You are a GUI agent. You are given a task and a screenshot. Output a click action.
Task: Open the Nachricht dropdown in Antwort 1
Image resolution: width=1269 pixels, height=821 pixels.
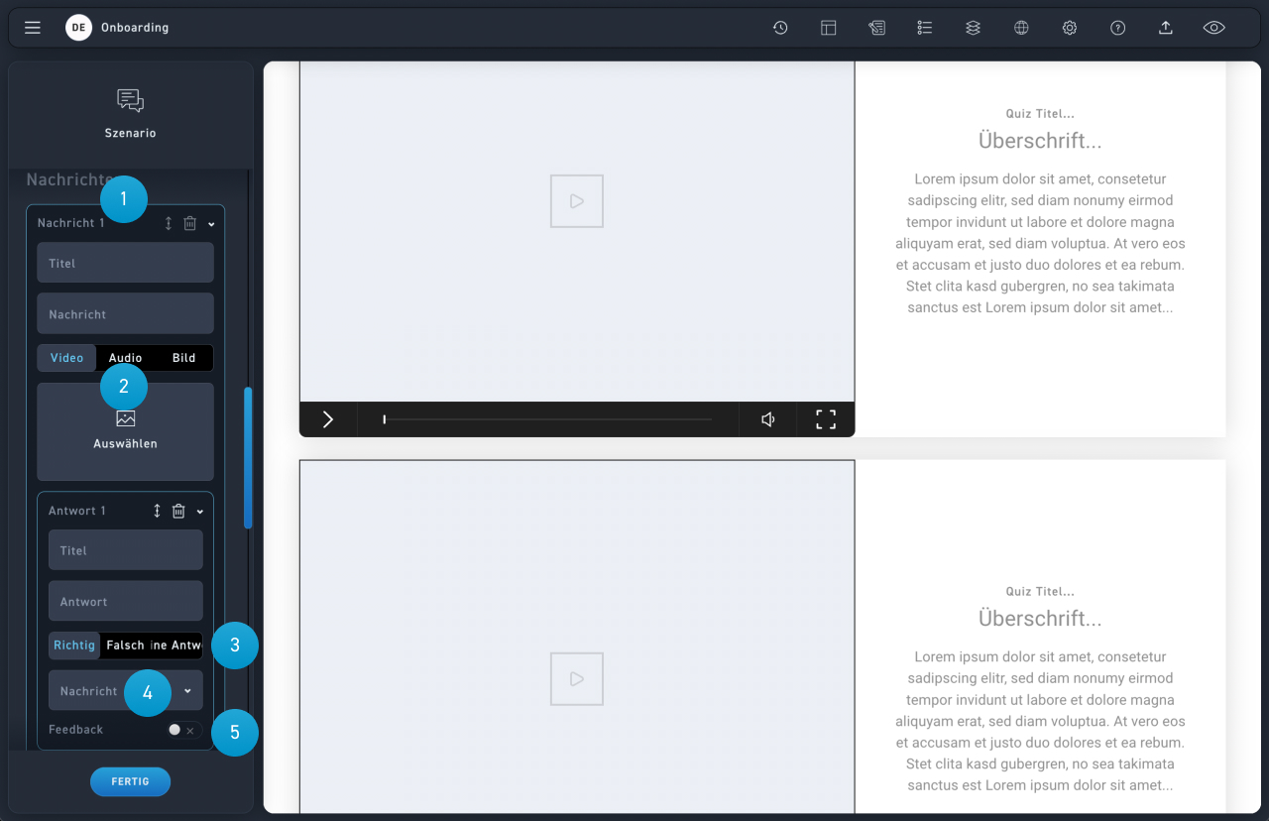pos(125,691)
